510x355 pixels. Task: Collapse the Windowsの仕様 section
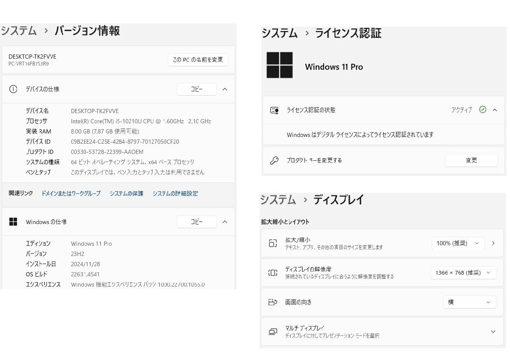225,222
